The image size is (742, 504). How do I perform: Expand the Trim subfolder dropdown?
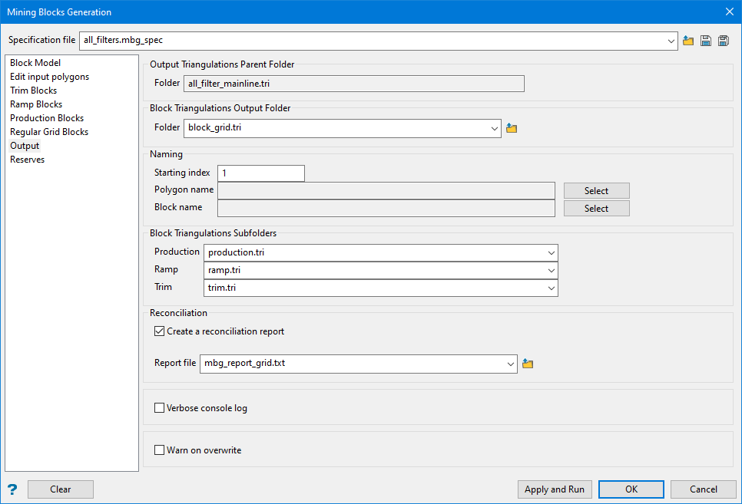pos(552,288)
